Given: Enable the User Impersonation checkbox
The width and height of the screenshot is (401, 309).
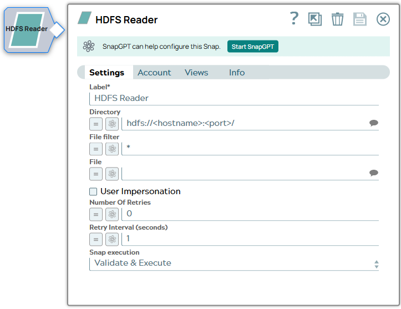Looking at the screenshot, I should pyautogui.click(x=93, y=191).
